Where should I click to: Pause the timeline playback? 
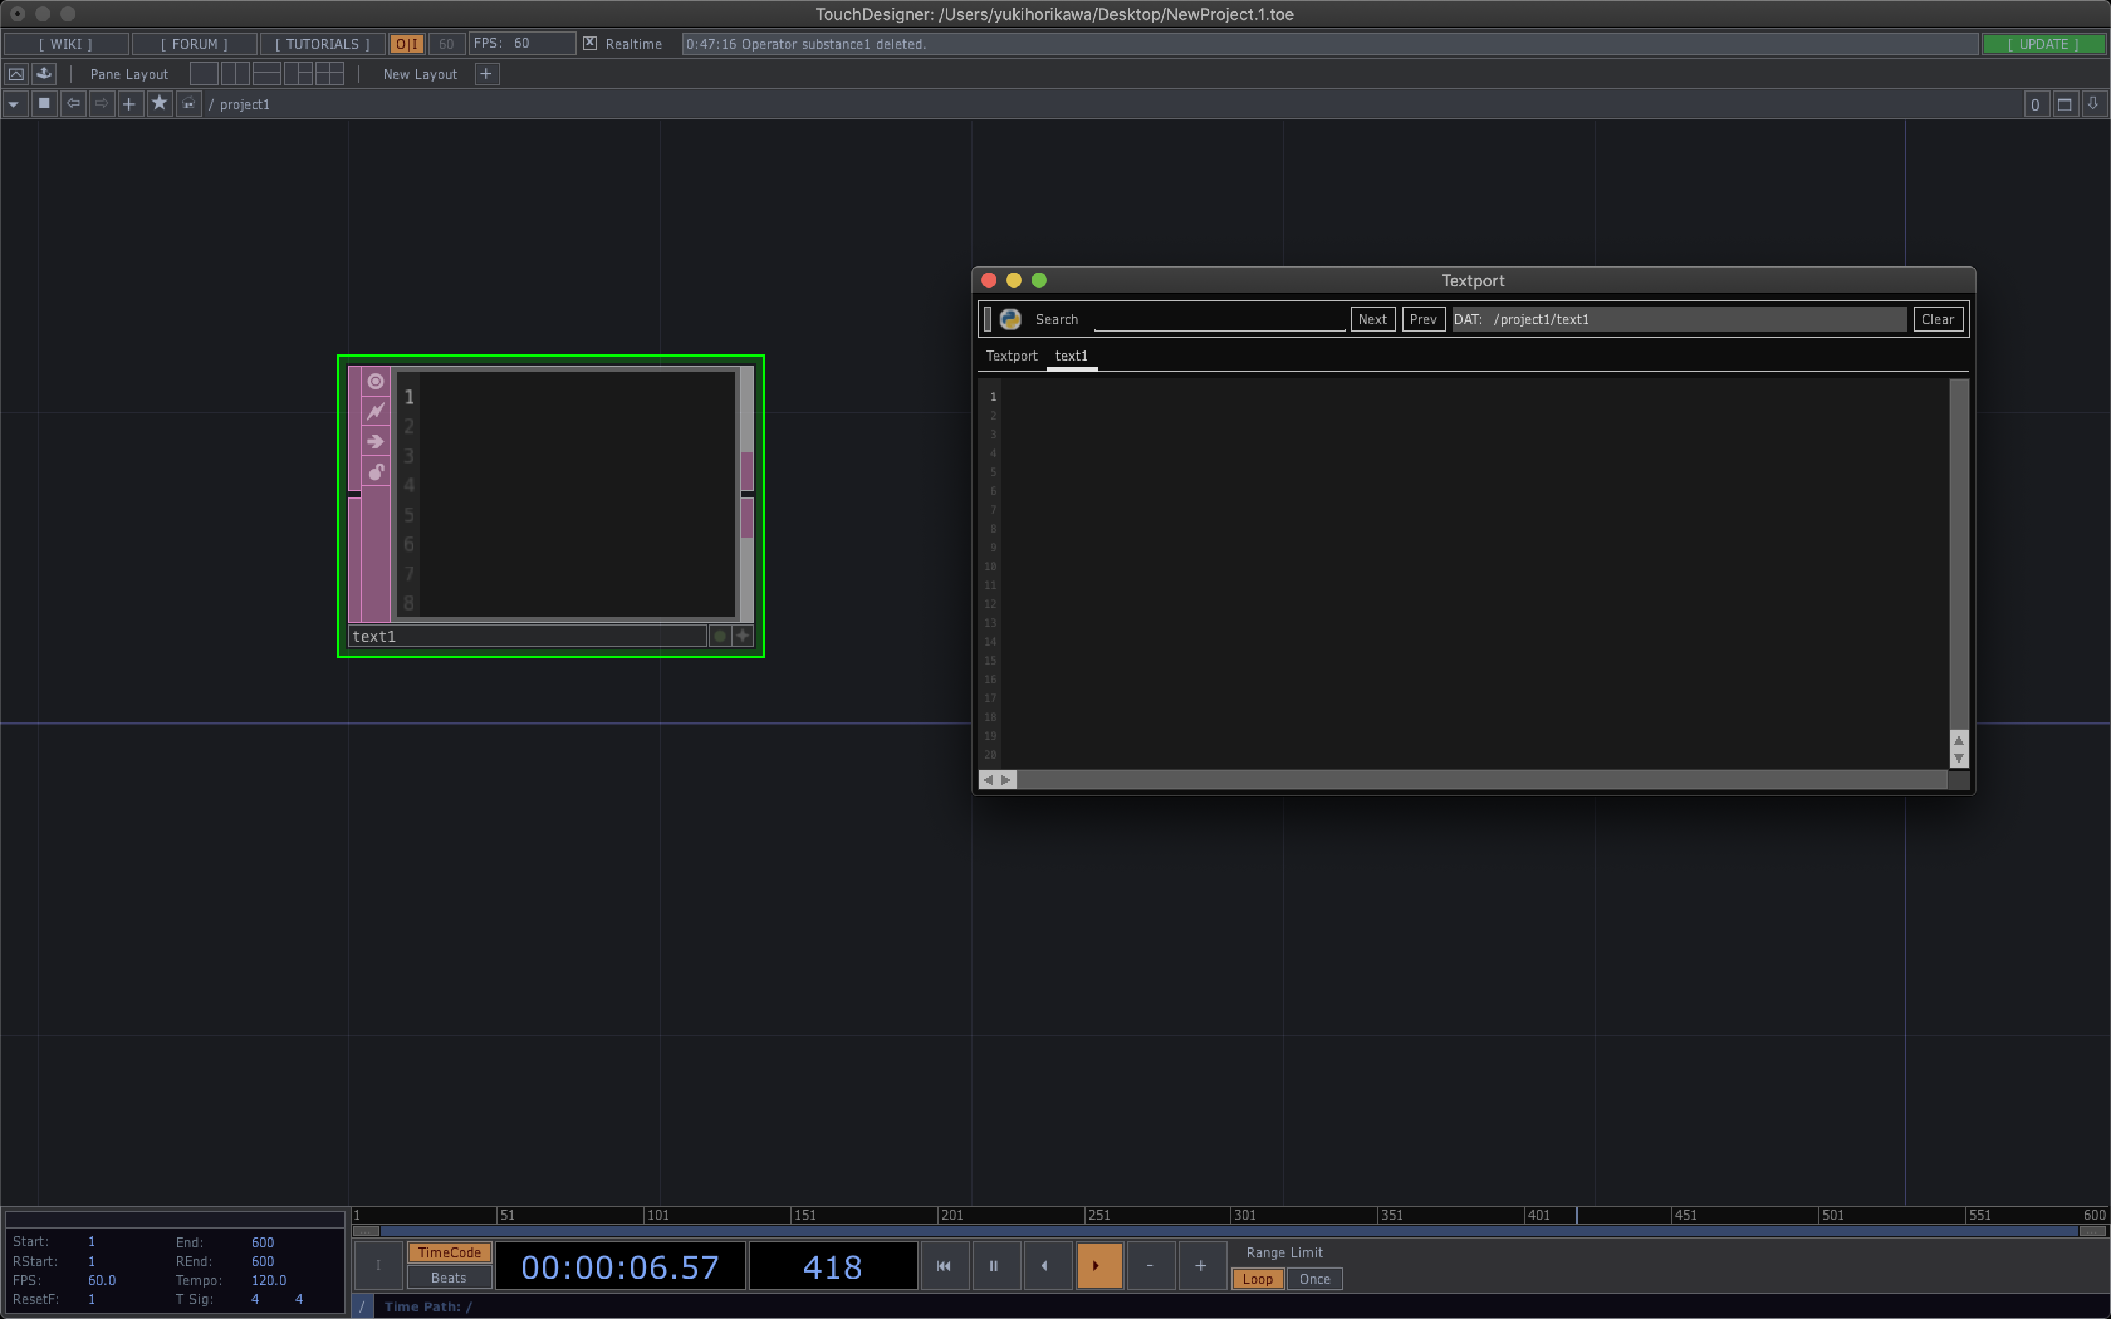[x=993, y=1266]
